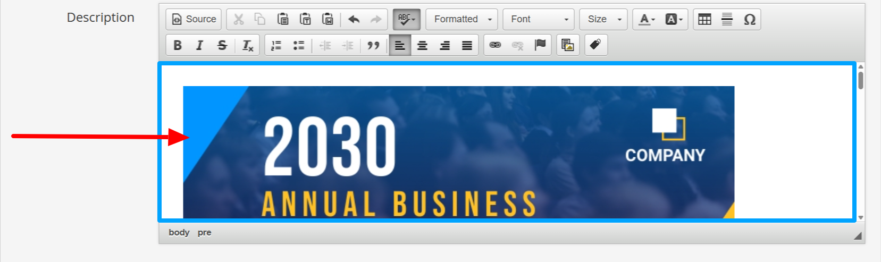This screenshot has height=262, width=881.
Task: Click the Paste from Word icon
Action: [328, 19]
